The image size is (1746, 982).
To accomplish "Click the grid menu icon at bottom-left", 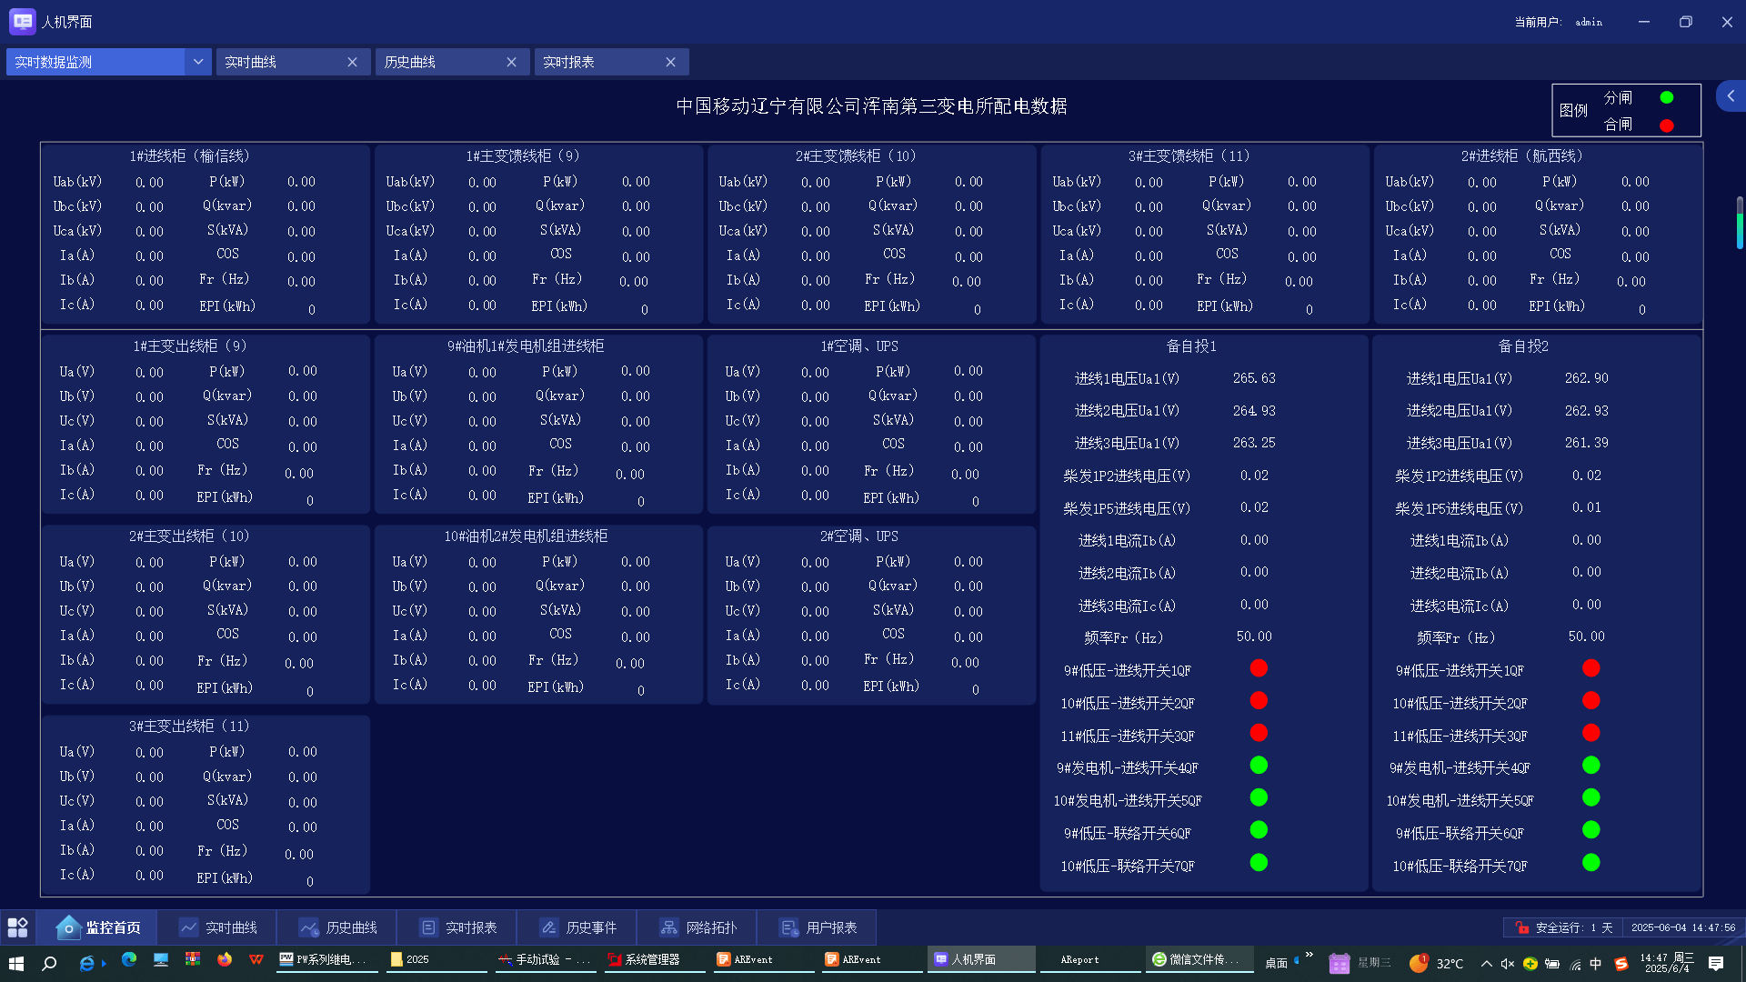I will tap(18, 927).
